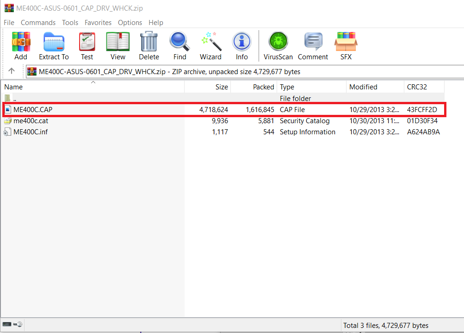Select the me400c.cat file name
The image size is (464, 333).
click(x=31, y=121)
